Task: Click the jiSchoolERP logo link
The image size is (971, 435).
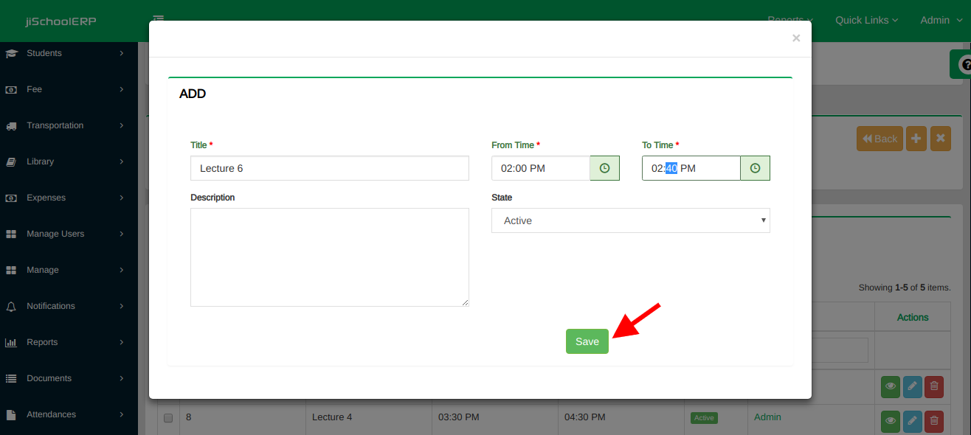Action: click(x=61, y=21)
